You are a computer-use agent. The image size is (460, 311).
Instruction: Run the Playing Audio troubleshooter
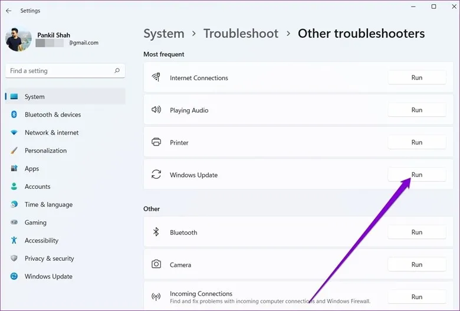click(416, 110)
